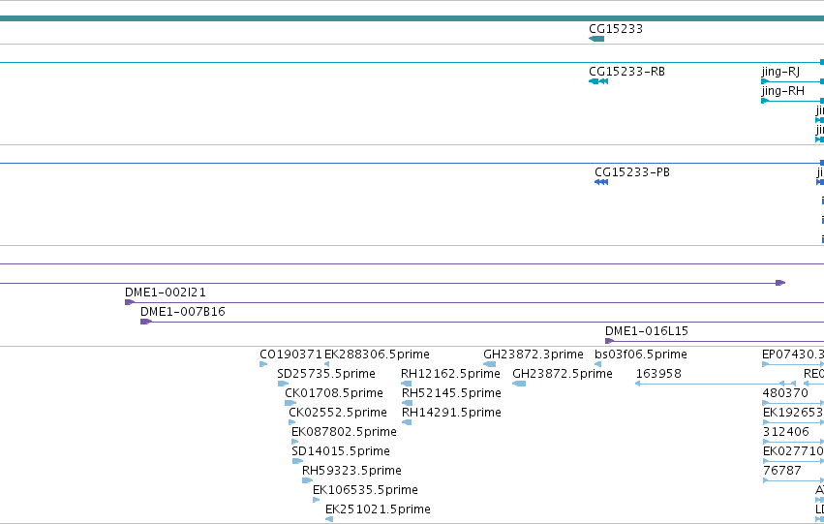Viewport: 824px width, 524px height.
Task: Click the CG15233-PB label
Action: (632, 172)
